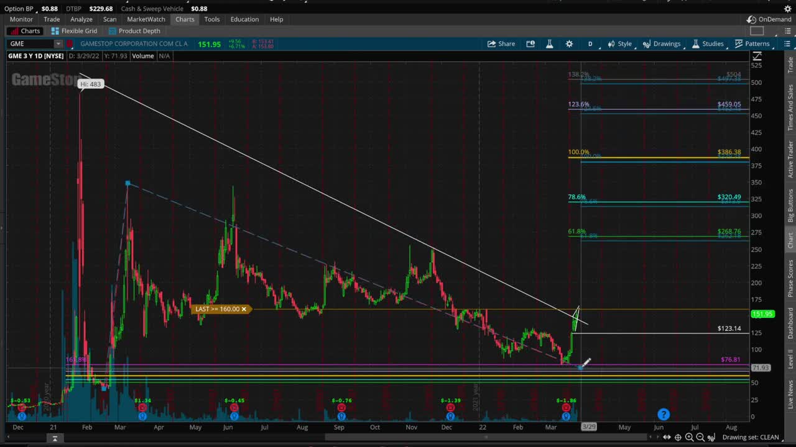Image resolution: width=796 pixels, height=447 pixels.
Task: Open the Help tab
Action: [277, 19]
